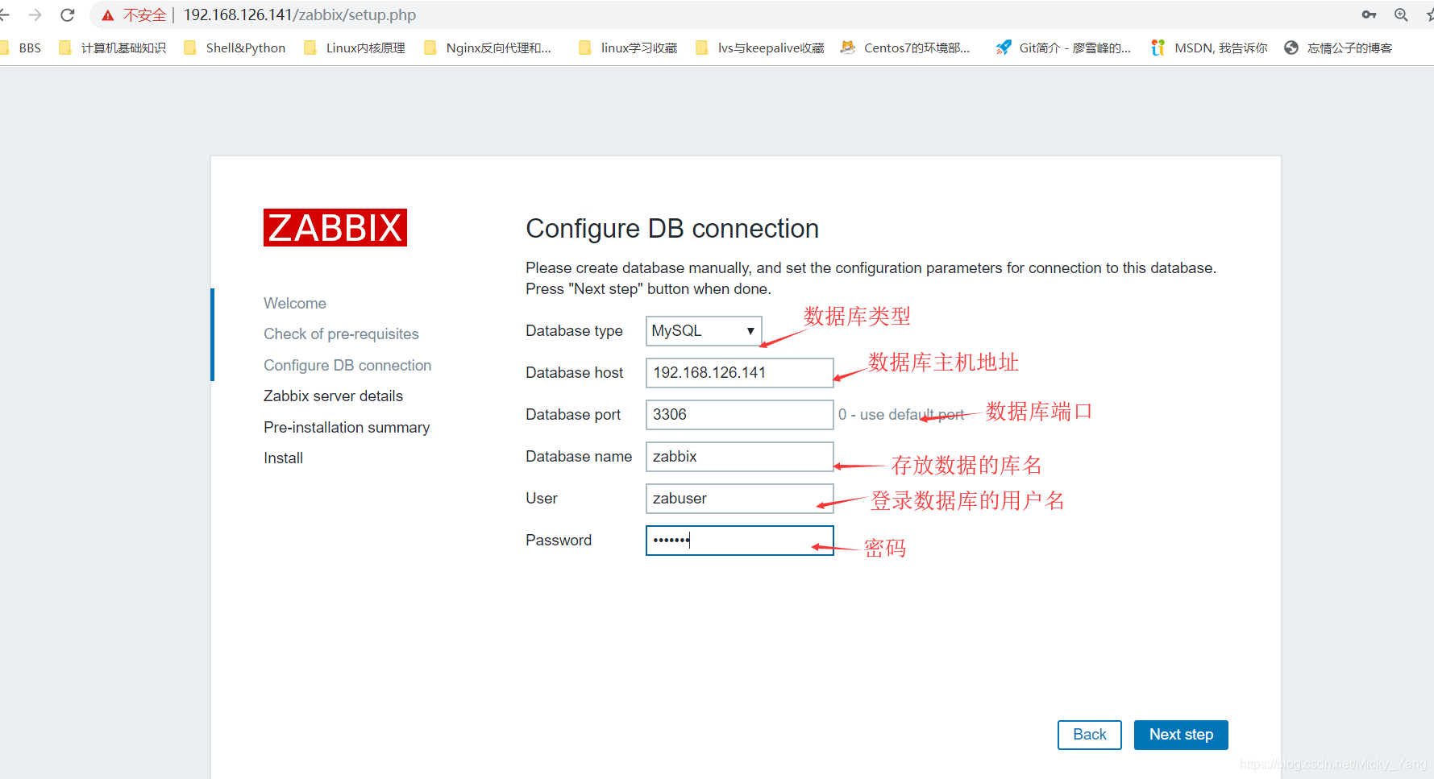Select Install step in sidebar

point(283,458)
